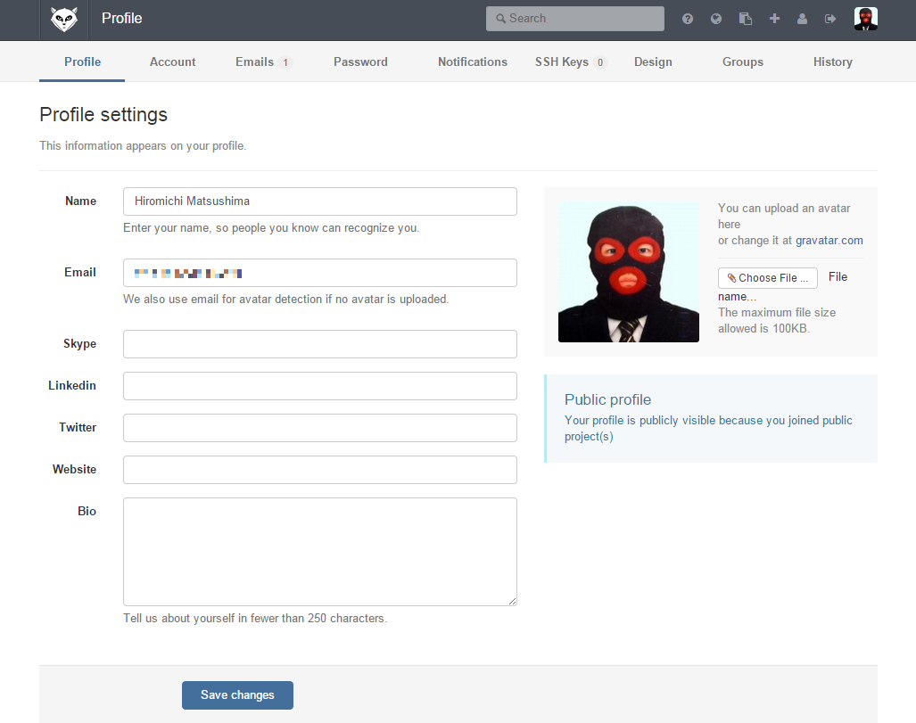916x723 pixels.
Task: Focus the Twitter input field
Action: (x=320, y=428)
